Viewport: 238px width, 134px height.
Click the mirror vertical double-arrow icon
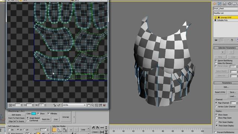point(106,128)
